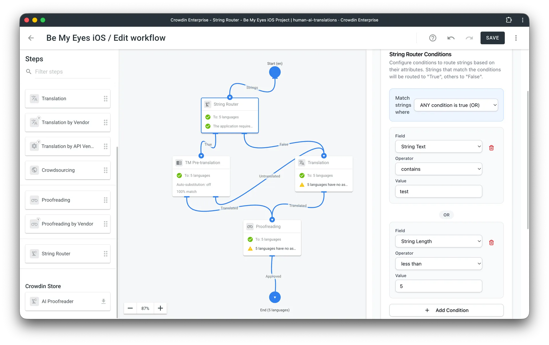This screenshot has height=345, width=549.
Task: Select the TM Pre-translation node
Action: coord(202,163)
